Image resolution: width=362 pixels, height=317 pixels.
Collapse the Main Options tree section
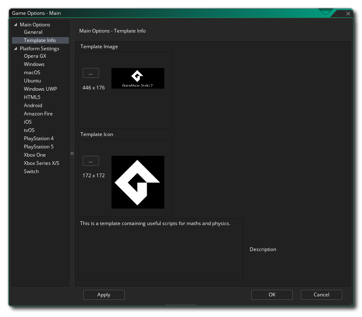click(15, 25)
